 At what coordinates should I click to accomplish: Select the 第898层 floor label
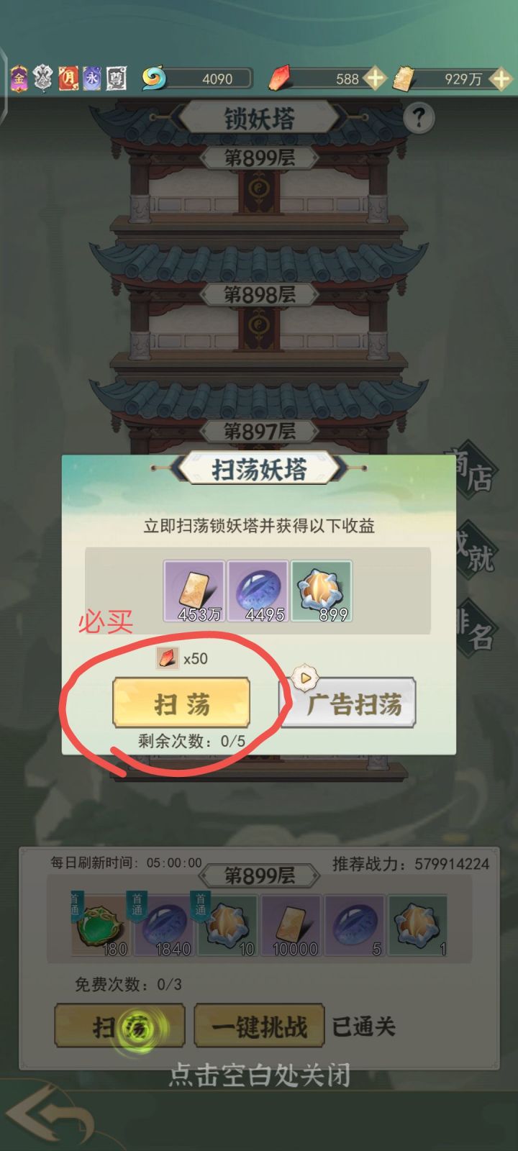click(259, 294)
